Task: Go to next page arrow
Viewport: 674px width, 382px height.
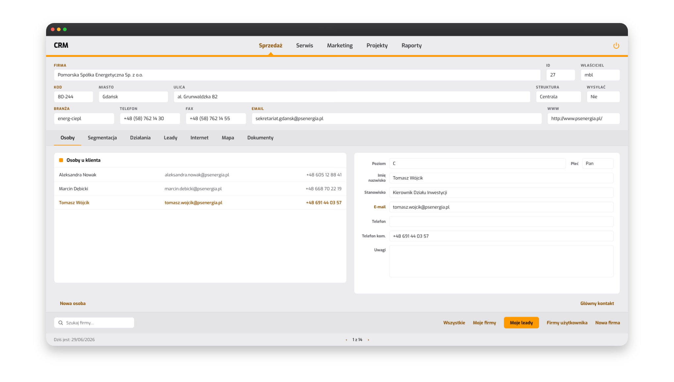Action: tap(368, 340)
